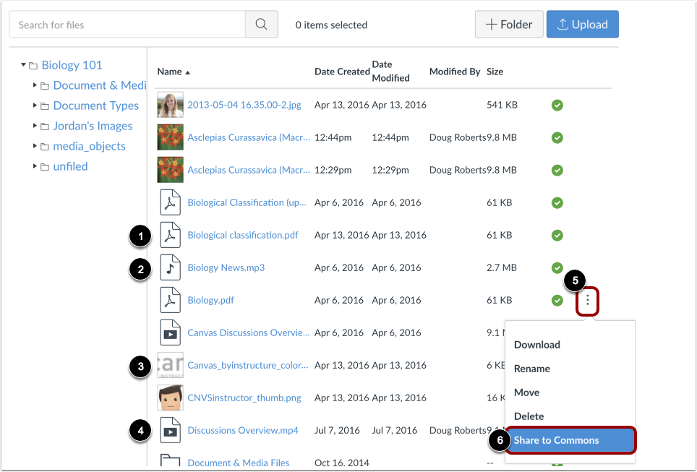The width and height of the screenshot is (697, 472).
Task: Toggle published status of Biology News.mp3
Action: click(557, 267)
